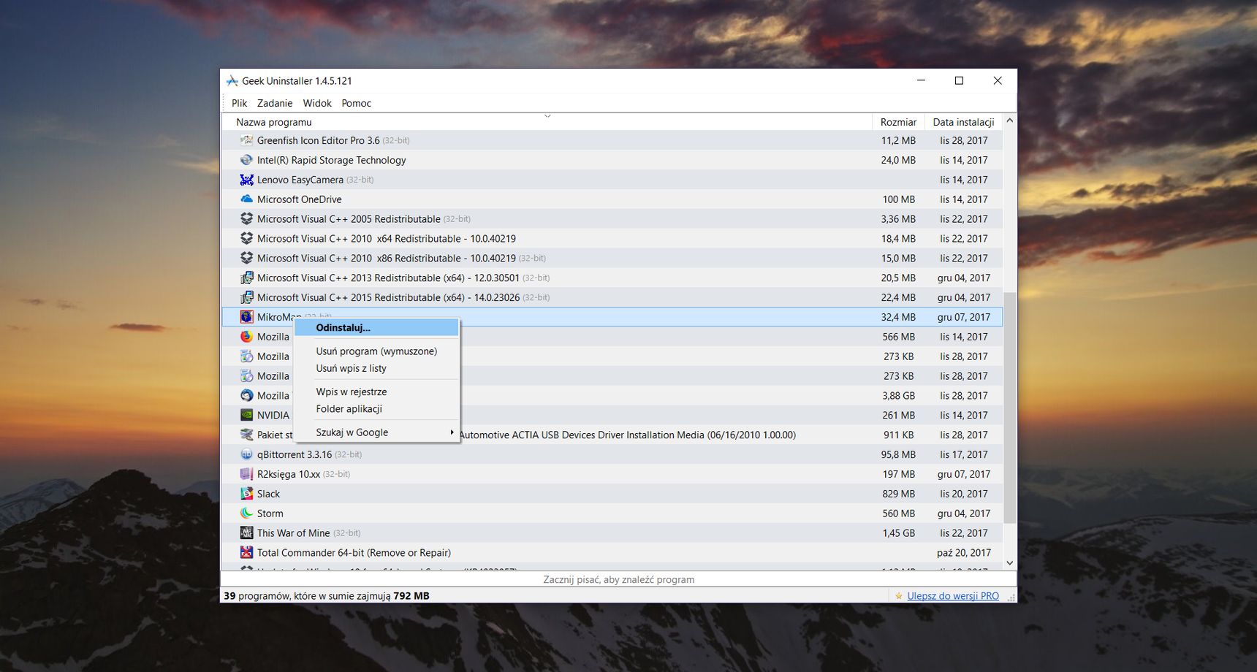Select Total Commander 64-bit entry
This screenshot has width=1257, height=672.
tap(612, 553)
